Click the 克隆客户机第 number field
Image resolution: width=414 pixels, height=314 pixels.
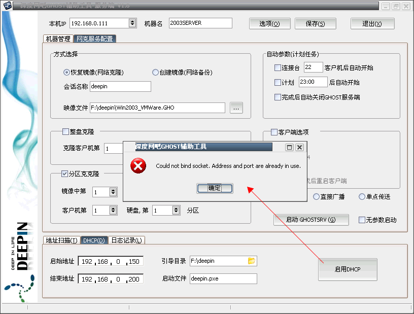pyautogui.click(x=114, y=149)
